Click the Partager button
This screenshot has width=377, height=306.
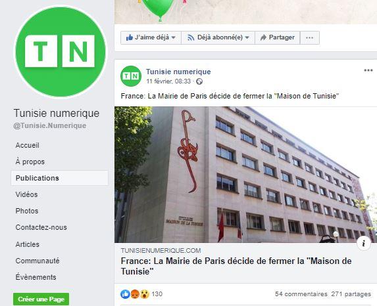[x=278, y=37]
